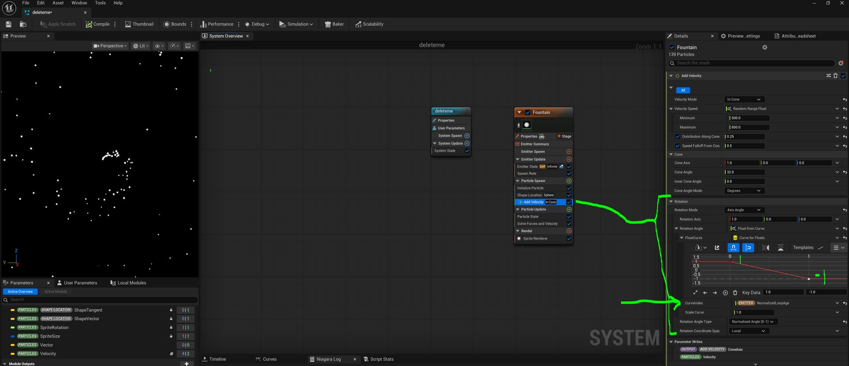The height and width of the screenshot is (366, 849).
Task: Open the Velocity Mode dropdown
Action: point(743,99)
